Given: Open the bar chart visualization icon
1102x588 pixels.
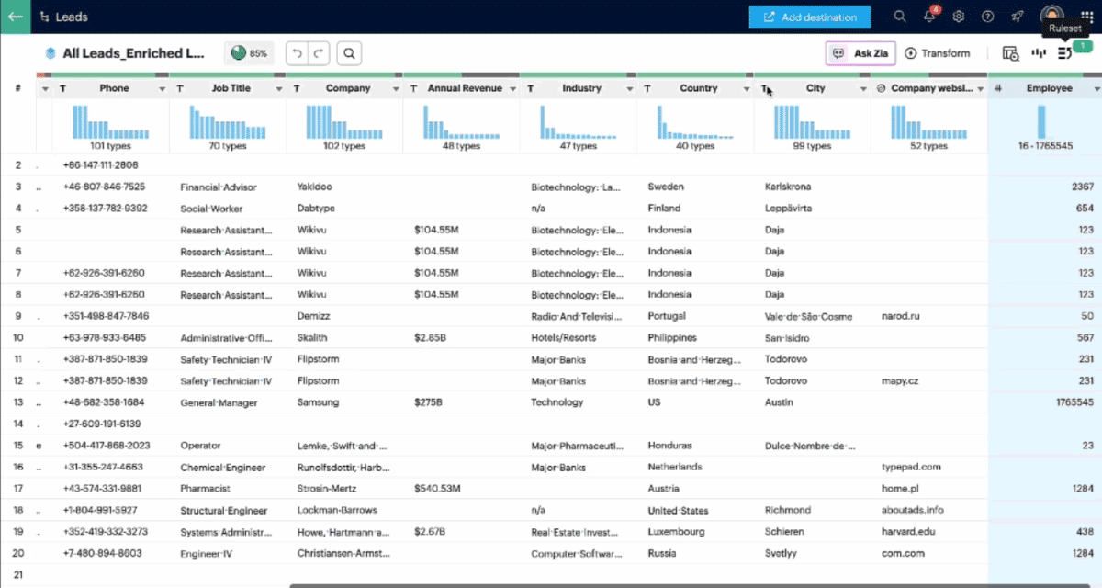Looking at the screenshot, I should click(x=1039, y=53).
